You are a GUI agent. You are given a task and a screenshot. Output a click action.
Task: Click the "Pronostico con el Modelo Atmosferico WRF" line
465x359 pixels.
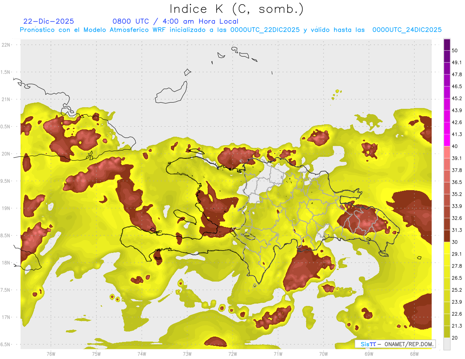pyautogui.click(x=231, y=30)
